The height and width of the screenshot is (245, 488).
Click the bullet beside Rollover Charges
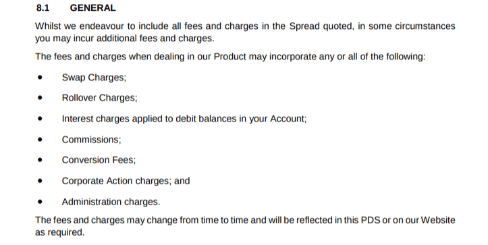[x=40, y=98]
